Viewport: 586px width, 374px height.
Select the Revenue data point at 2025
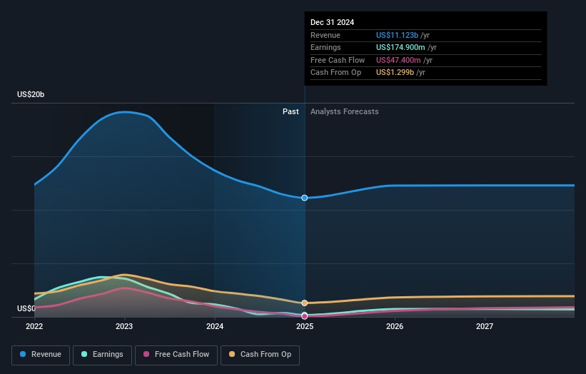point(305,198)
